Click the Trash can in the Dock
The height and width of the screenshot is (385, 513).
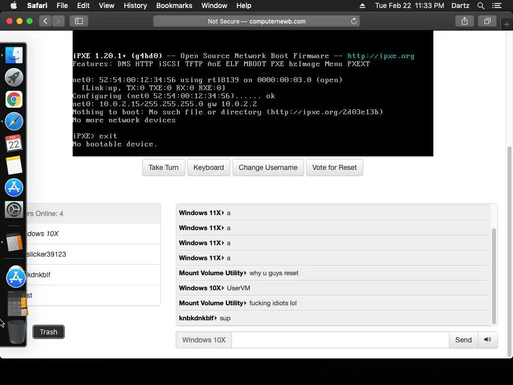[17, 332]
